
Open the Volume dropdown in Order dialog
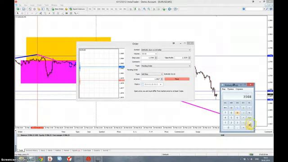(x=149, y=54)
